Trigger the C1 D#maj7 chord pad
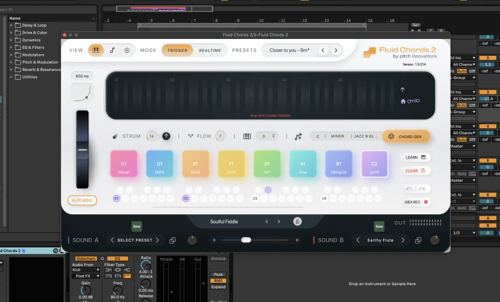This screenshot has height=302, width=500. (x=124, y=164)
